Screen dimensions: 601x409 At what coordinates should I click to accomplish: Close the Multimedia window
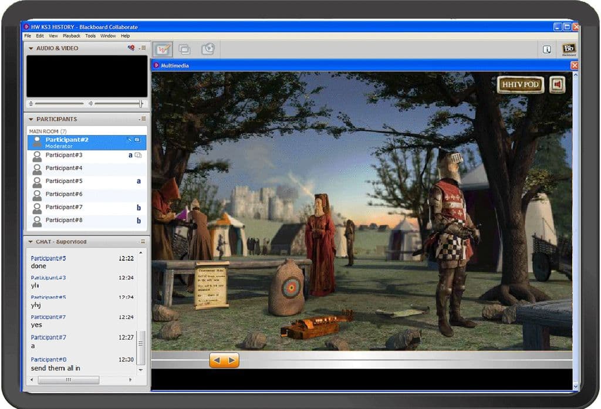click(574, 66)
